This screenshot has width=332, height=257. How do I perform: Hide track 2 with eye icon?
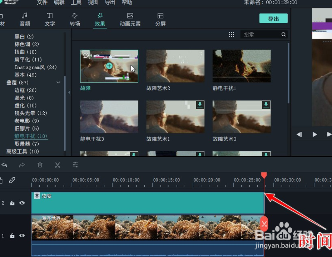(22, 203)
